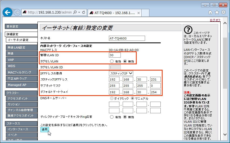Viewport: 230px width, 143px height.
Task: Click the 管理VLAN ID input field
Action: click(115, 55)
